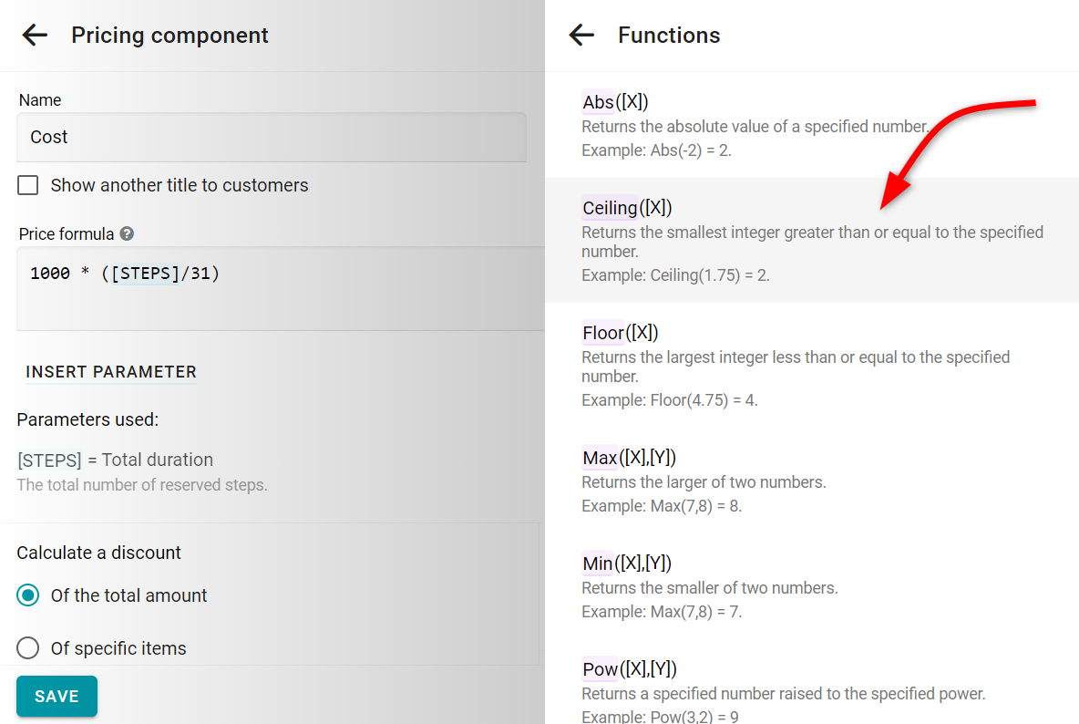The width and height of the screenshot is (1079, 724).
Task: Click the Floor(4.75) = 4 example text
Action: coord(669,399)
